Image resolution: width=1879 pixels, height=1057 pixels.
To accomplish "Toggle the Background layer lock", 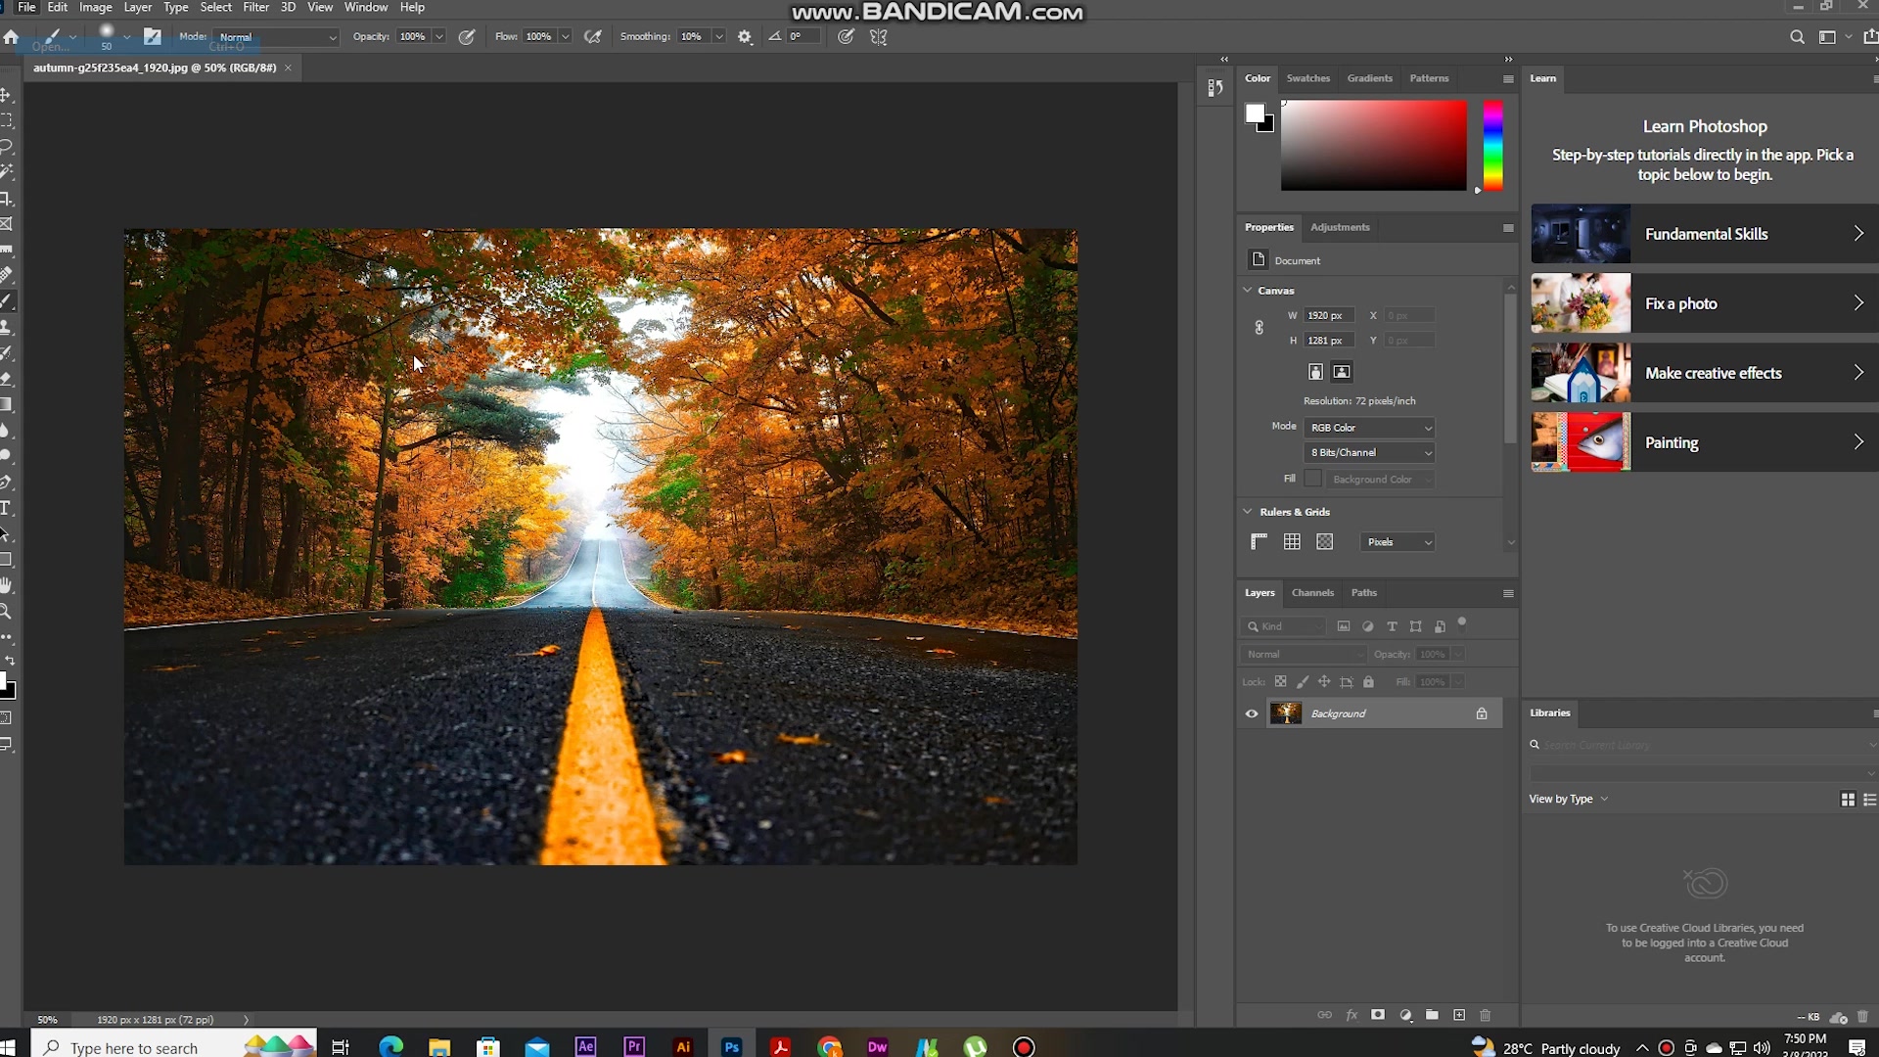I will coord(1482,713).
